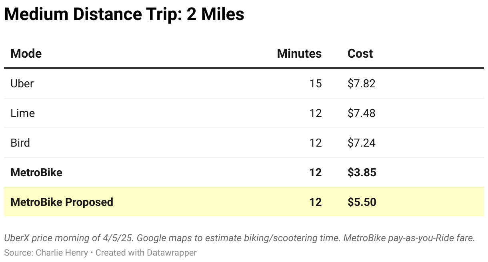Click the Minutes column header
Viewport: 488px width, 262px height.
299,54
